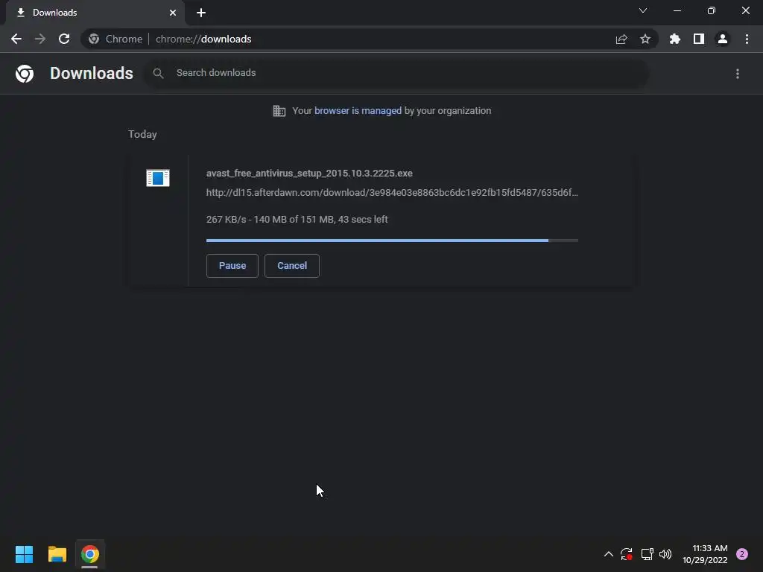
Task: Click the search magnifier icon
Action: pyautogui.click(x=158, y=74)
